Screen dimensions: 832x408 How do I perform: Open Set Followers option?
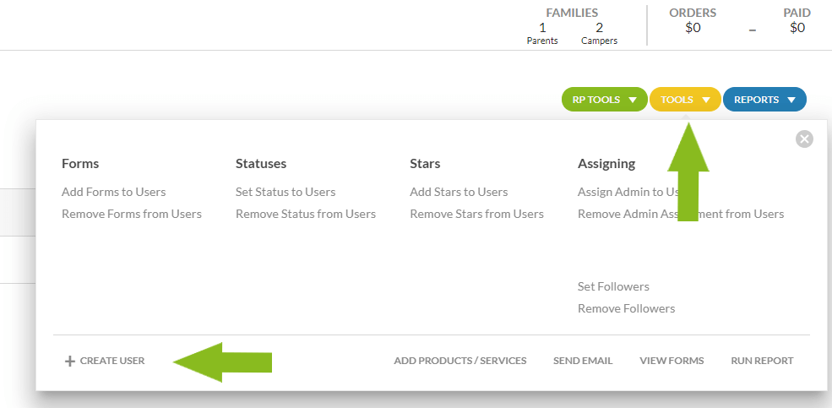[613, 286]
